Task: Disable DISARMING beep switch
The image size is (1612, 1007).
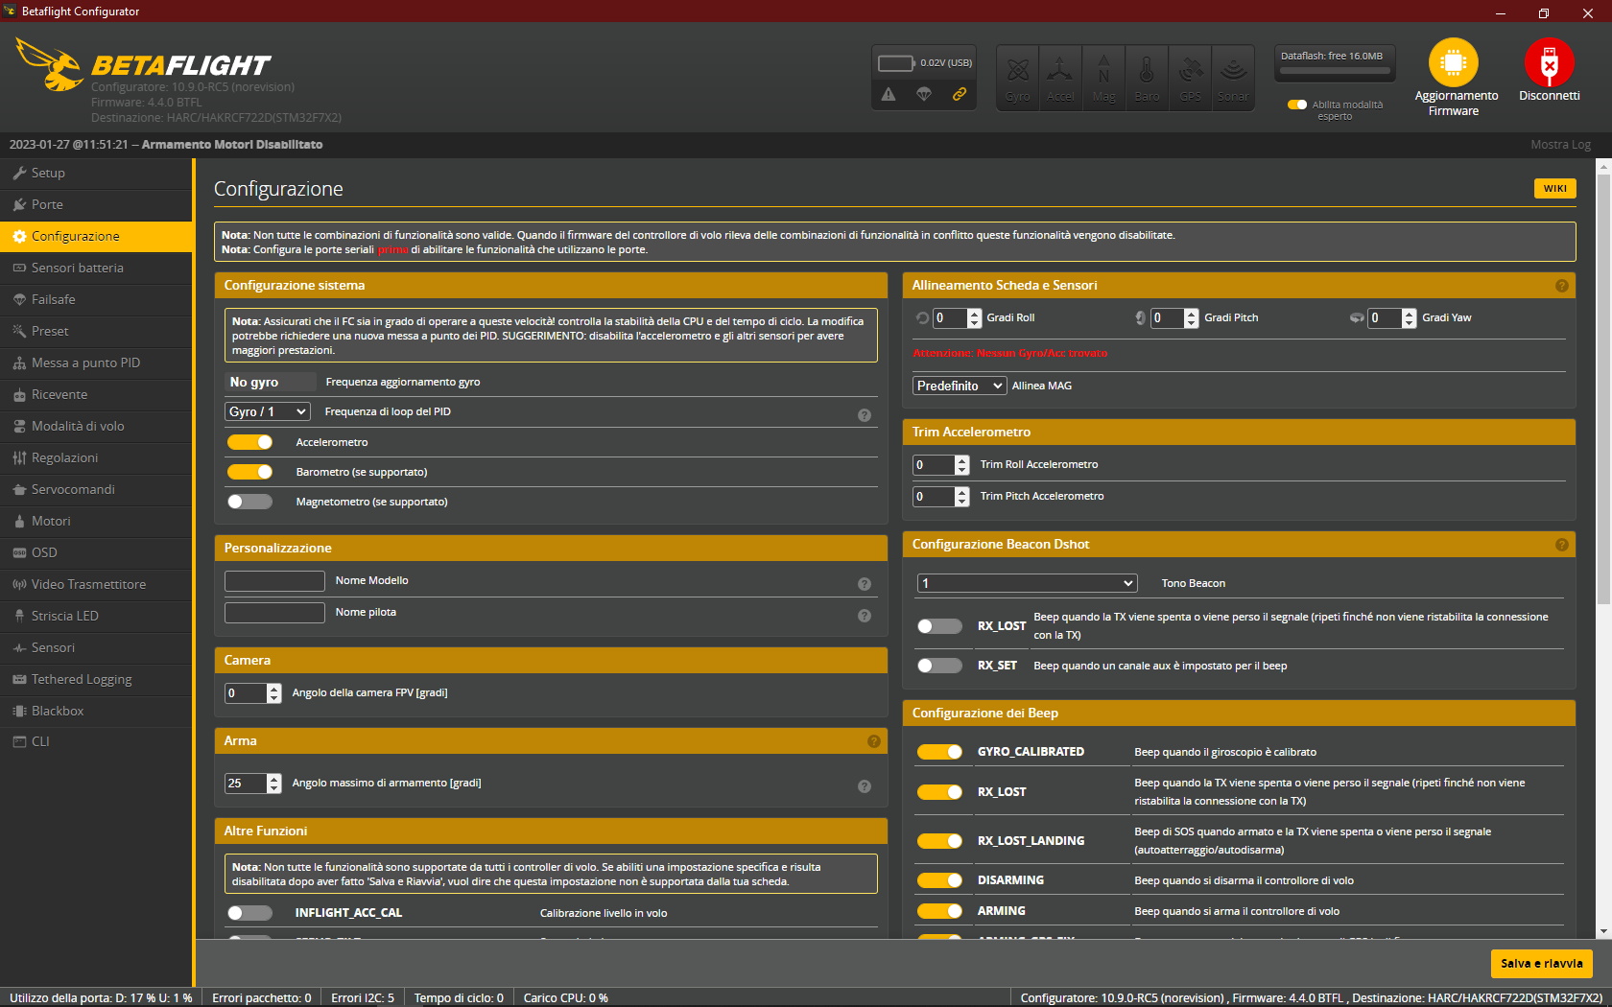Action: pyautogui.click(x=939, y=880)
